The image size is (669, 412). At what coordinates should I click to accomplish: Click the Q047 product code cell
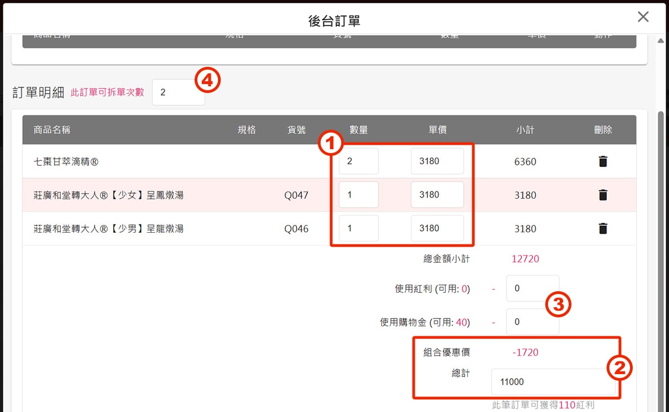point(296,195)
